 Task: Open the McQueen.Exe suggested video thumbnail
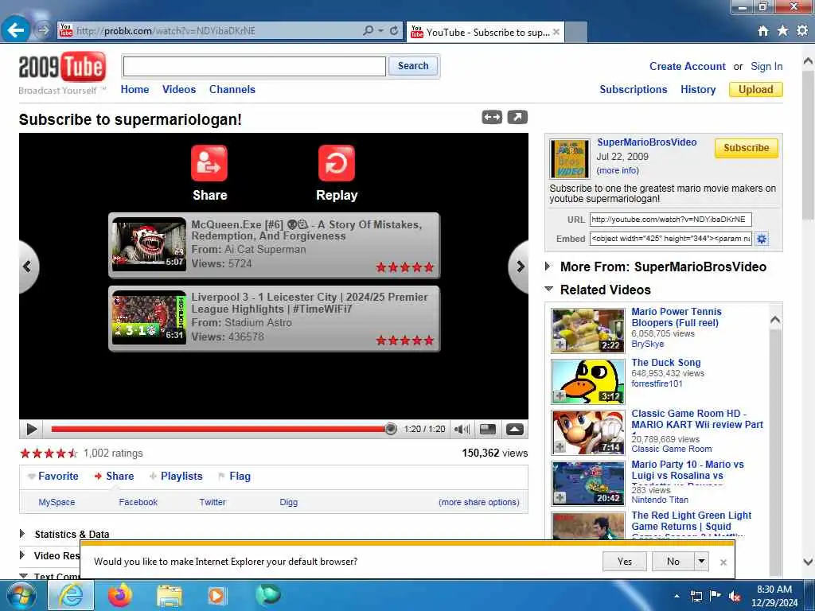pos(149,244)
